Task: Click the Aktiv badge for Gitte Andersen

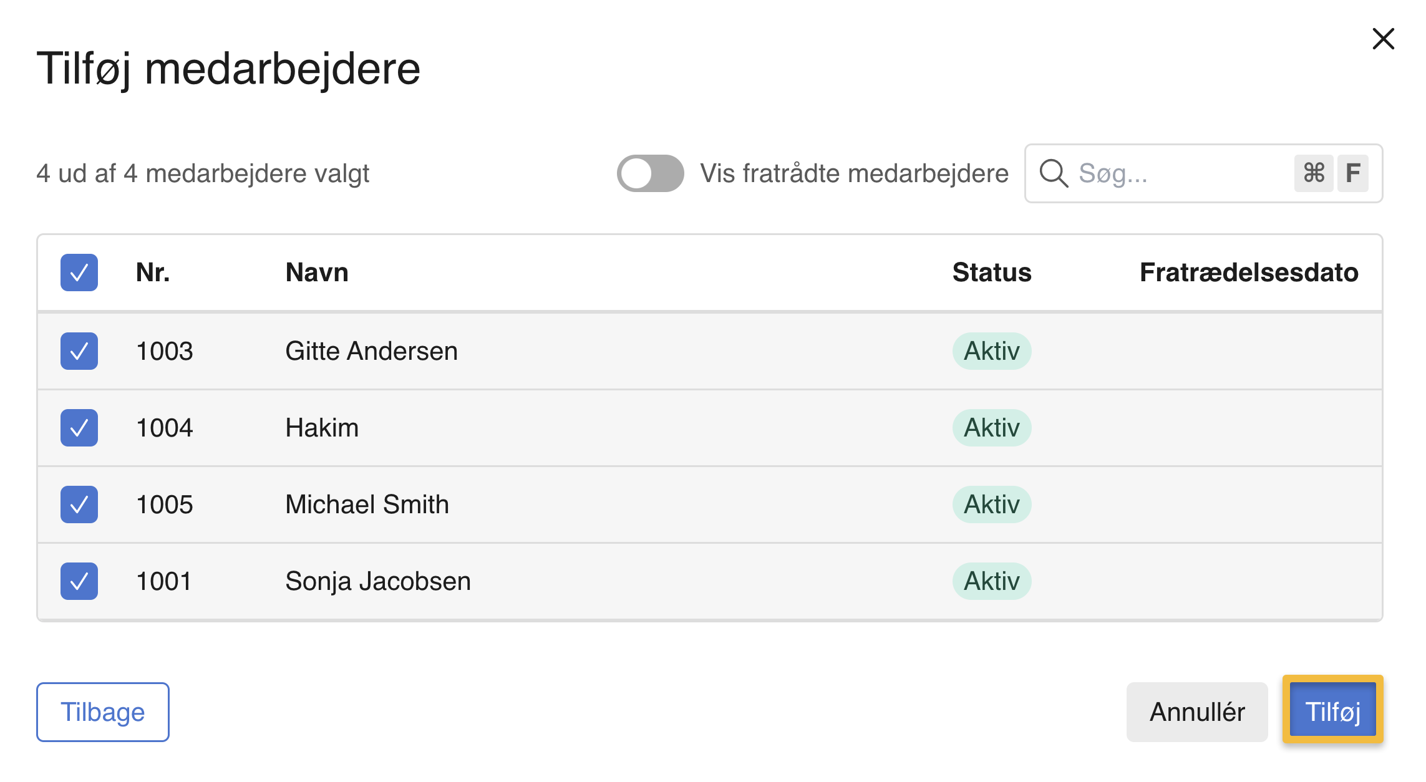Action: tap(991, 351)
